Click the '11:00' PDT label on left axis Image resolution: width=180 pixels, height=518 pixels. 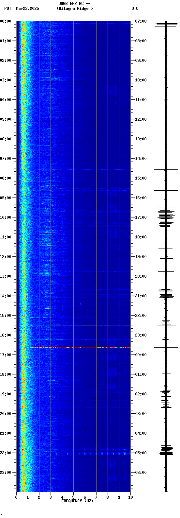click(x=6, y=237)
